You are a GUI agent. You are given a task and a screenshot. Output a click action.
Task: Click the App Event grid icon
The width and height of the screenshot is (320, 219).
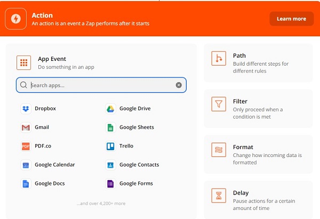[23, 62]
